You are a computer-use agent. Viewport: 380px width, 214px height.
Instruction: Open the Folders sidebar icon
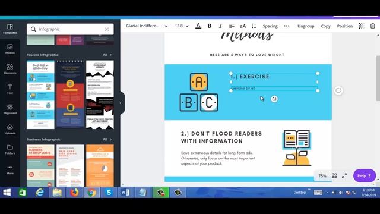click(10, 149)
